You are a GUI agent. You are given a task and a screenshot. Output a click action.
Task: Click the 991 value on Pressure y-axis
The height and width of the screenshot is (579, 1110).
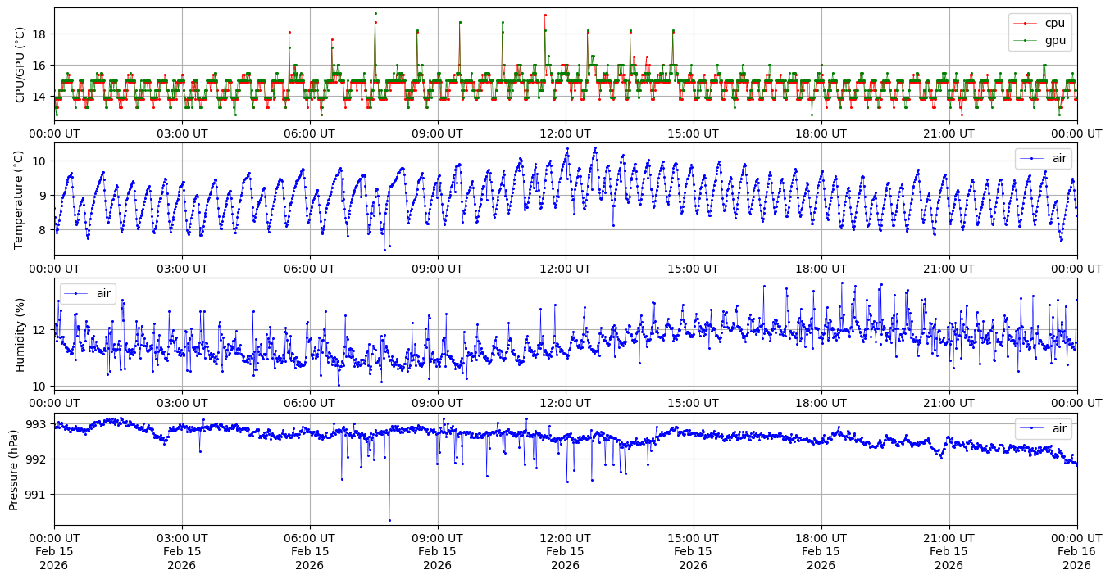(x=37, y=494)
